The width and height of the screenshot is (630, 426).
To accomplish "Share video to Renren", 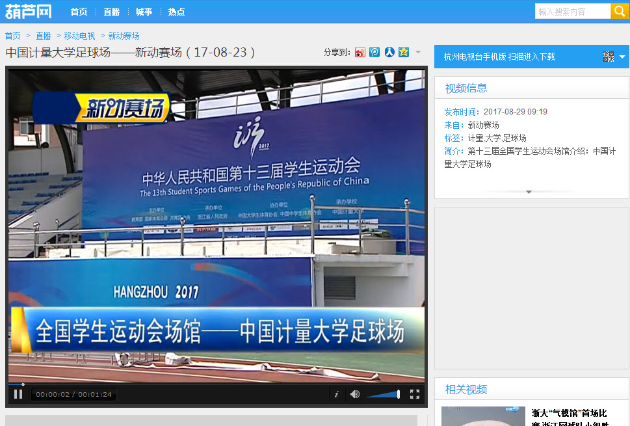I will point(389,53).
